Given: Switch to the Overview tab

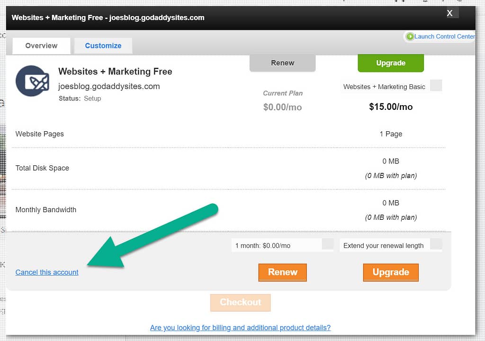Looking at the screenshot, I should coord(41,46).
